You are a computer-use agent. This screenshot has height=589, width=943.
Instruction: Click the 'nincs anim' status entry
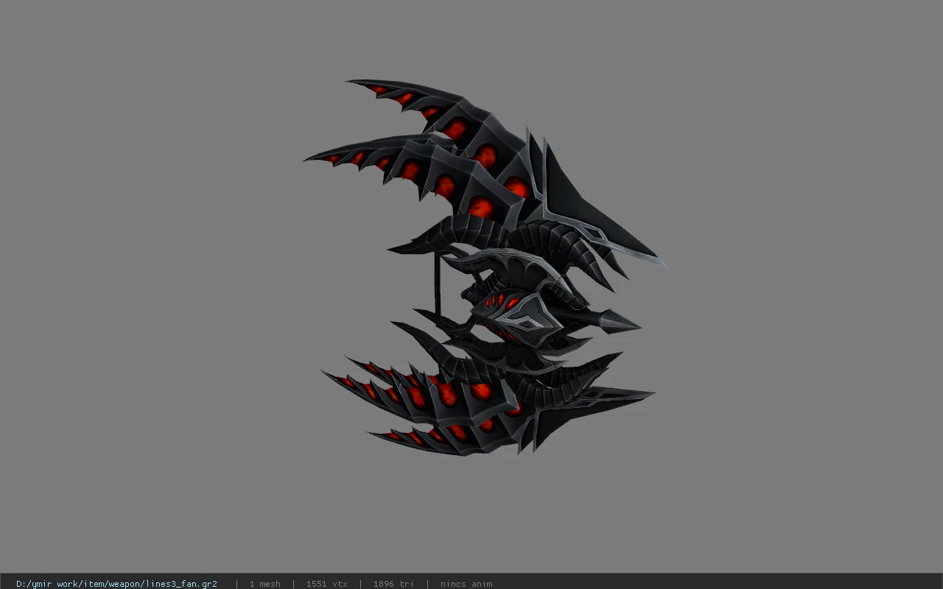(x=466, y=584)
